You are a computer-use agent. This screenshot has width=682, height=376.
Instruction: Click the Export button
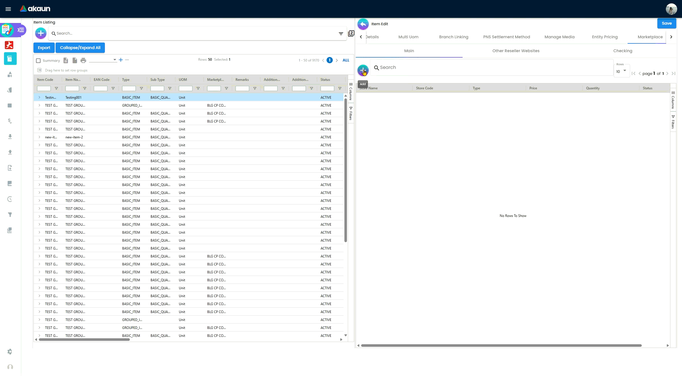(44, 48)
